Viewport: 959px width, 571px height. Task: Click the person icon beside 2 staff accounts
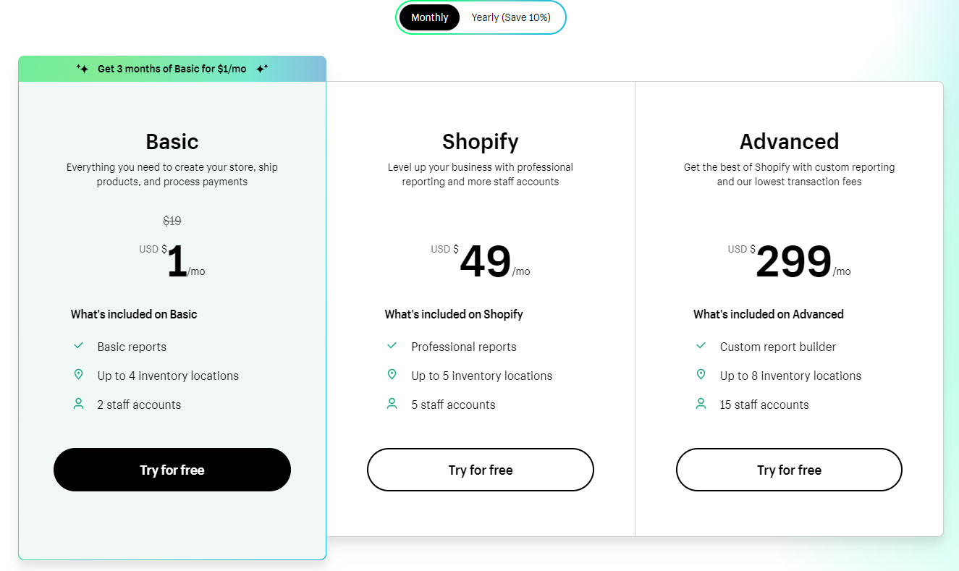pyautogui.click(x=79, y=404)
